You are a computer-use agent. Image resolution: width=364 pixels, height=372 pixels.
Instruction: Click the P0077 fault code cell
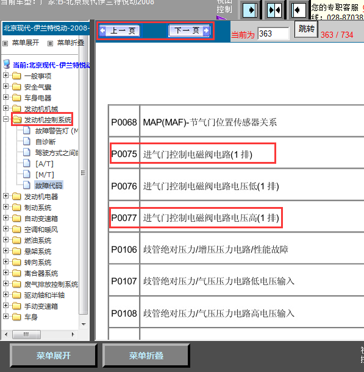pos(124,217)
